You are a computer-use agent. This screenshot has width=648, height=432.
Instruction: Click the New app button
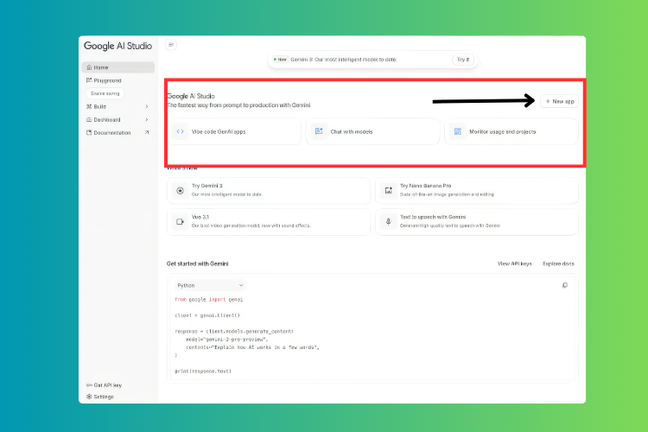(560, 101)
